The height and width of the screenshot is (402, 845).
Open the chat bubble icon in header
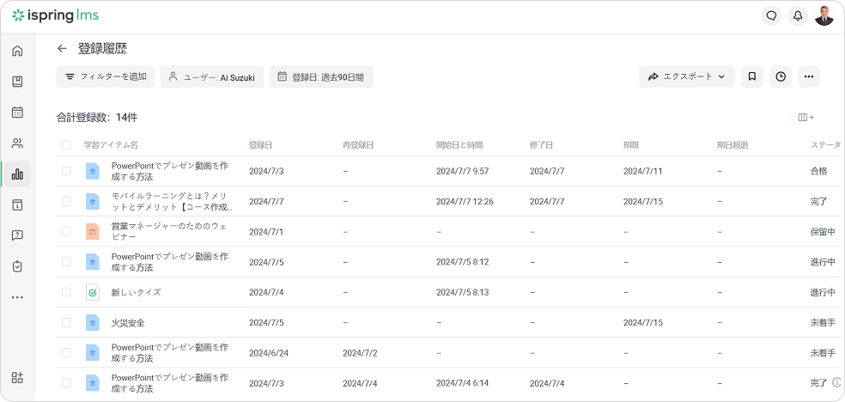point(771,15)
